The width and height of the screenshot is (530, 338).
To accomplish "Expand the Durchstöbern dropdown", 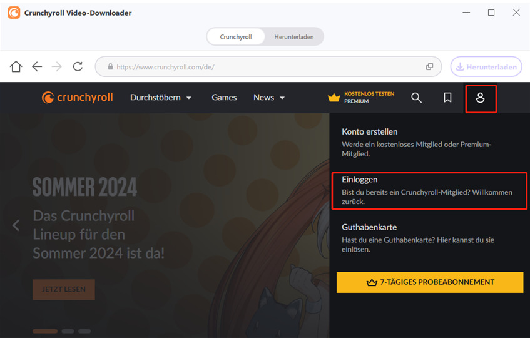I will 161,98.
